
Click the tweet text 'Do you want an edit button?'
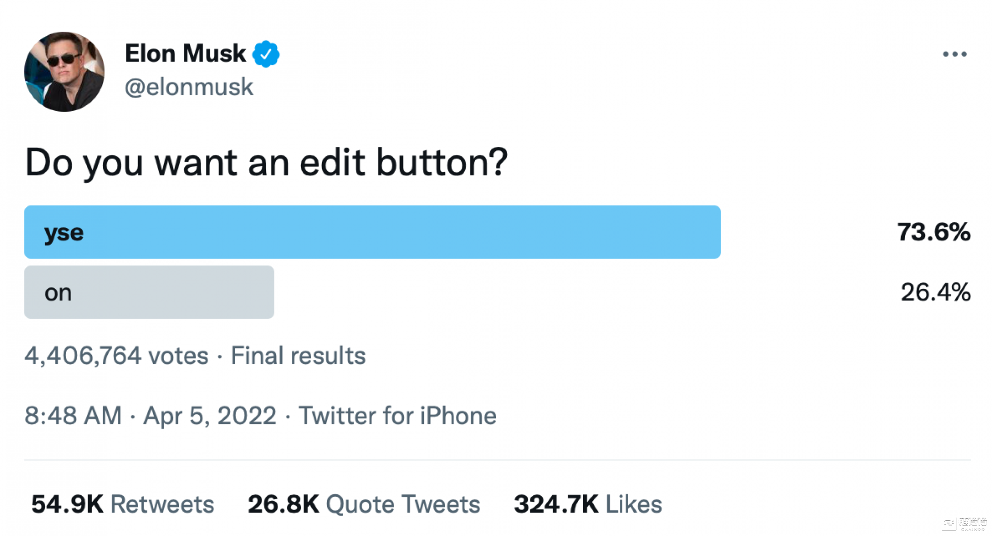click(x=266, y=162)
